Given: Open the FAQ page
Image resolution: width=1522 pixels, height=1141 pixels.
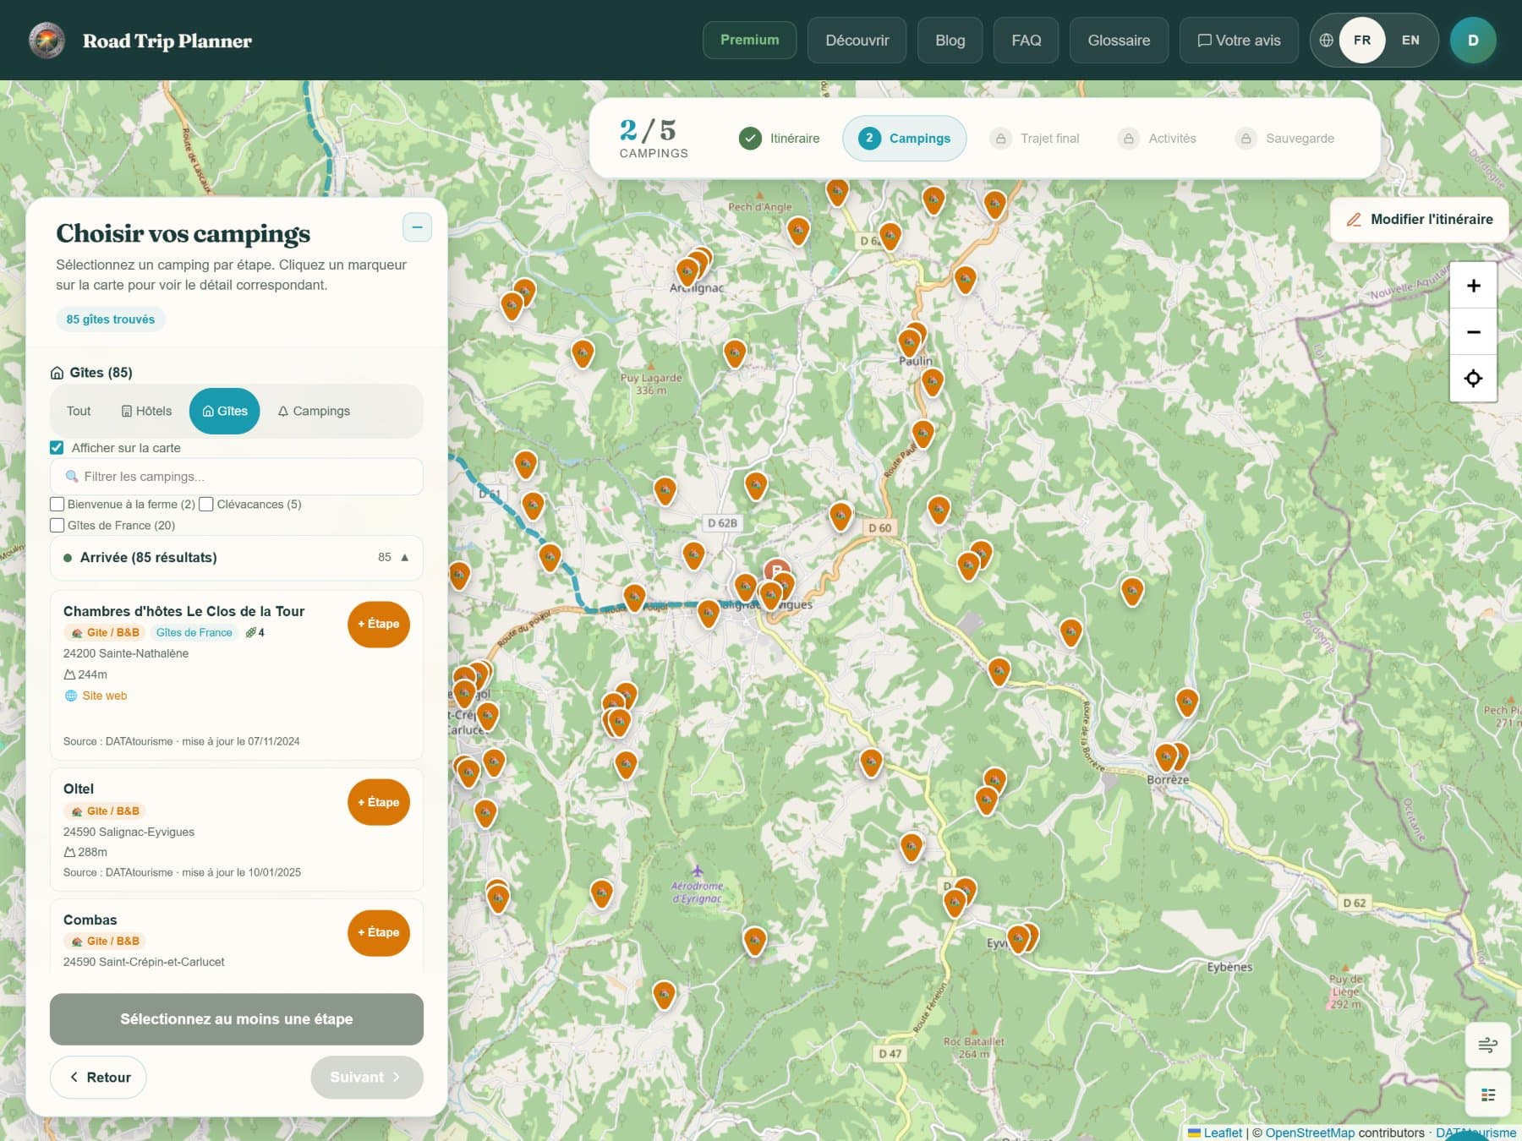Looking at the screenshot, I should 1026,40.
